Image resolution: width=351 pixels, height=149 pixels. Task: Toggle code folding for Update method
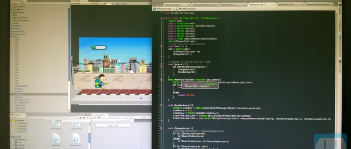pyautogui.click(x=161, y=64)
